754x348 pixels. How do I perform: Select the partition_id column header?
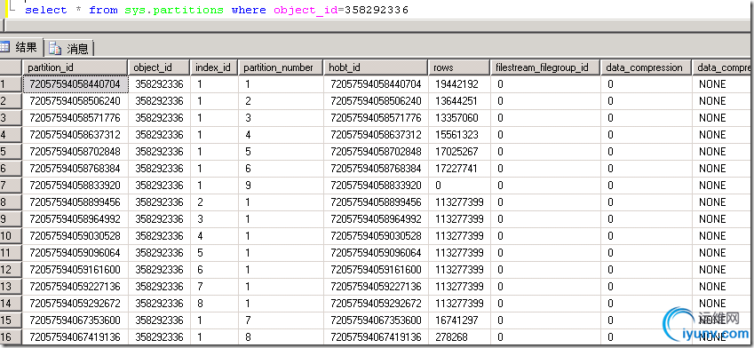75,67
